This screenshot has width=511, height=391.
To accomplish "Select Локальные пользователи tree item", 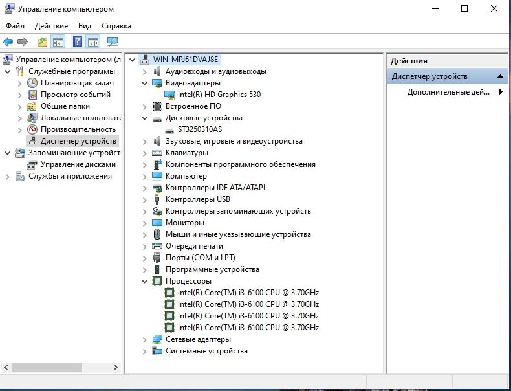I will point(80,118).
